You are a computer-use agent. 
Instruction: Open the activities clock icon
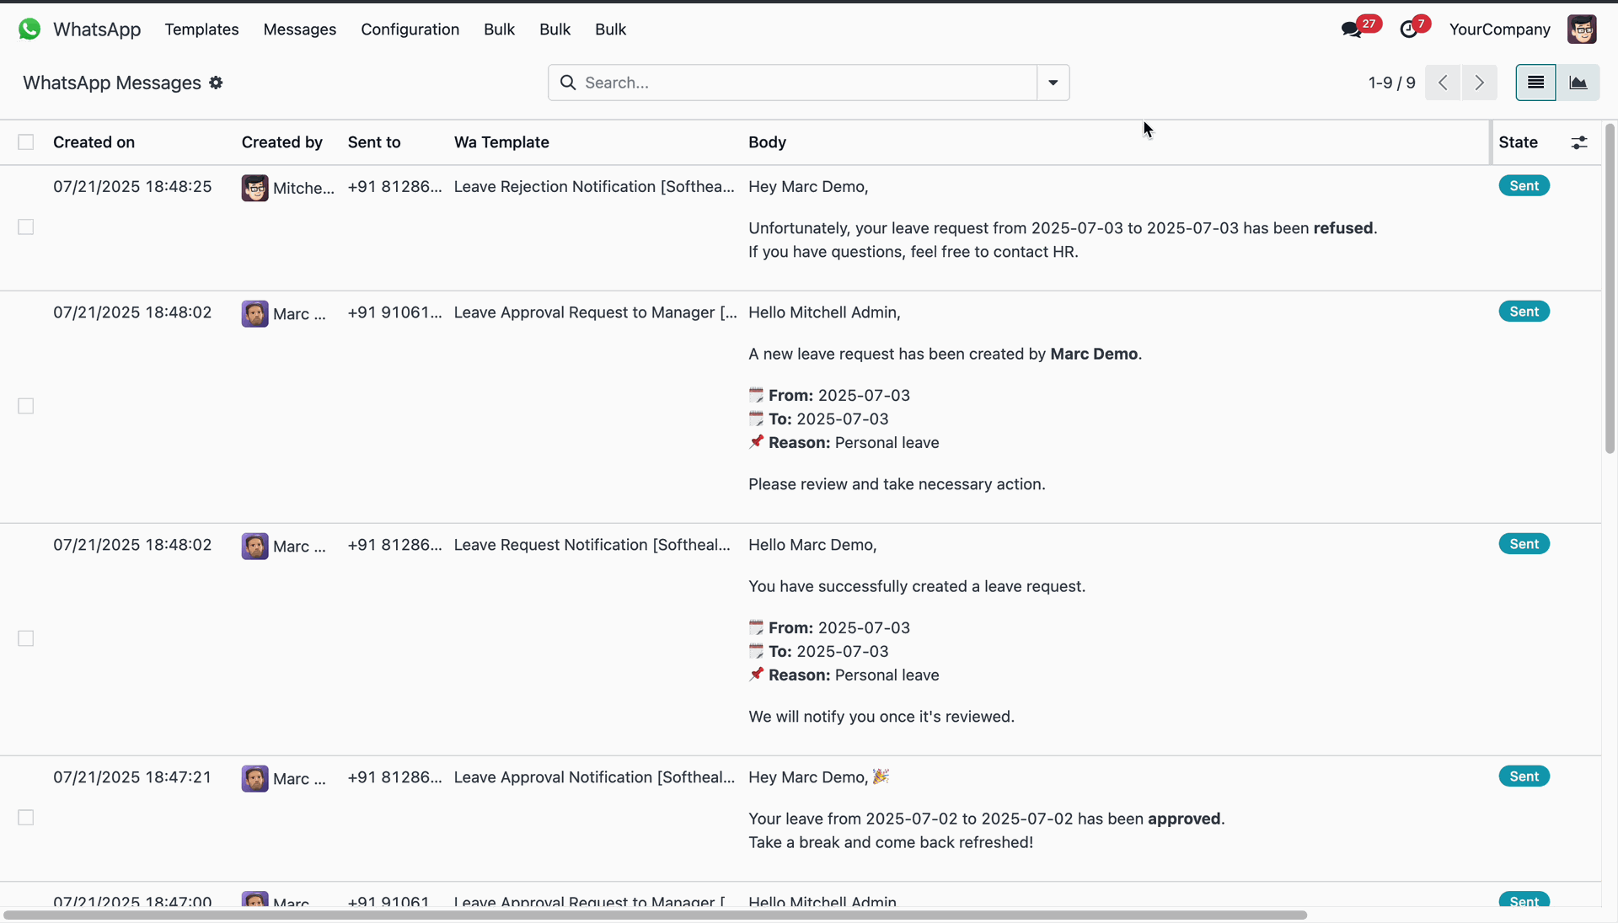[1409, 29]
